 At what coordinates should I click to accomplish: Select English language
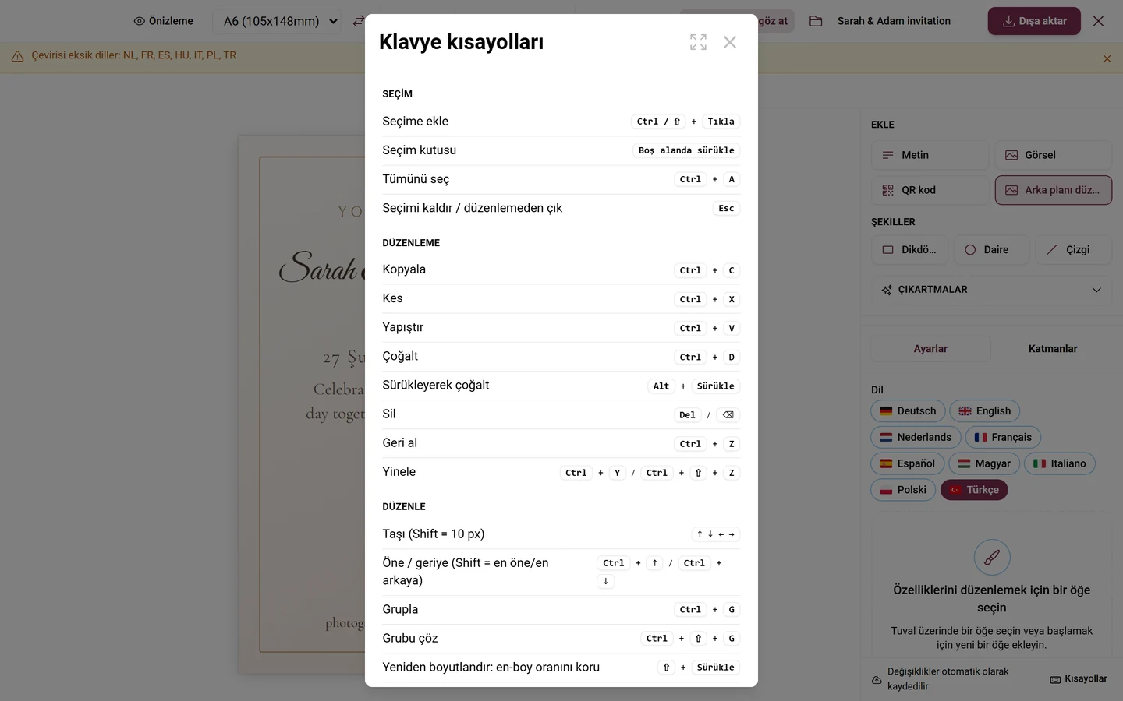[x=984, y=411]
